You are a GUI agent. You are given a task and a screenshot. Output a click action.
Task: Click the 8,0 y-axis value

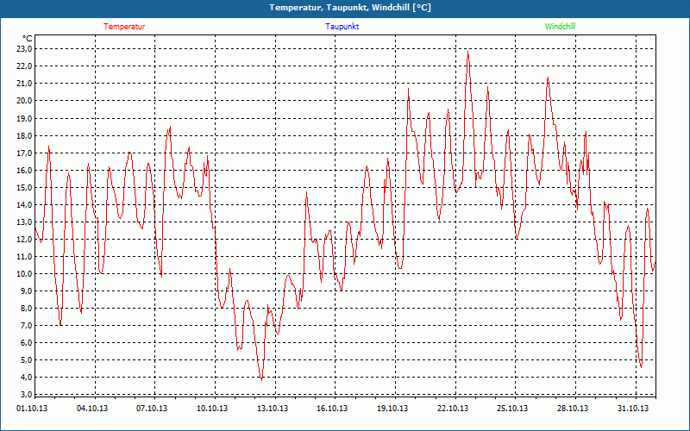tap(27, 309)
